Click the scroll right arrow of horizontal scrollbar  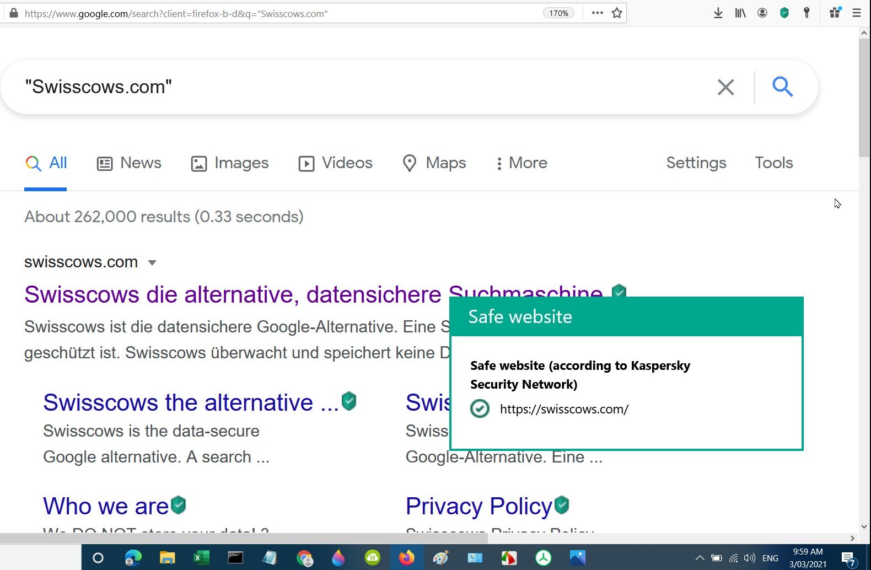[x=852, y=538]
